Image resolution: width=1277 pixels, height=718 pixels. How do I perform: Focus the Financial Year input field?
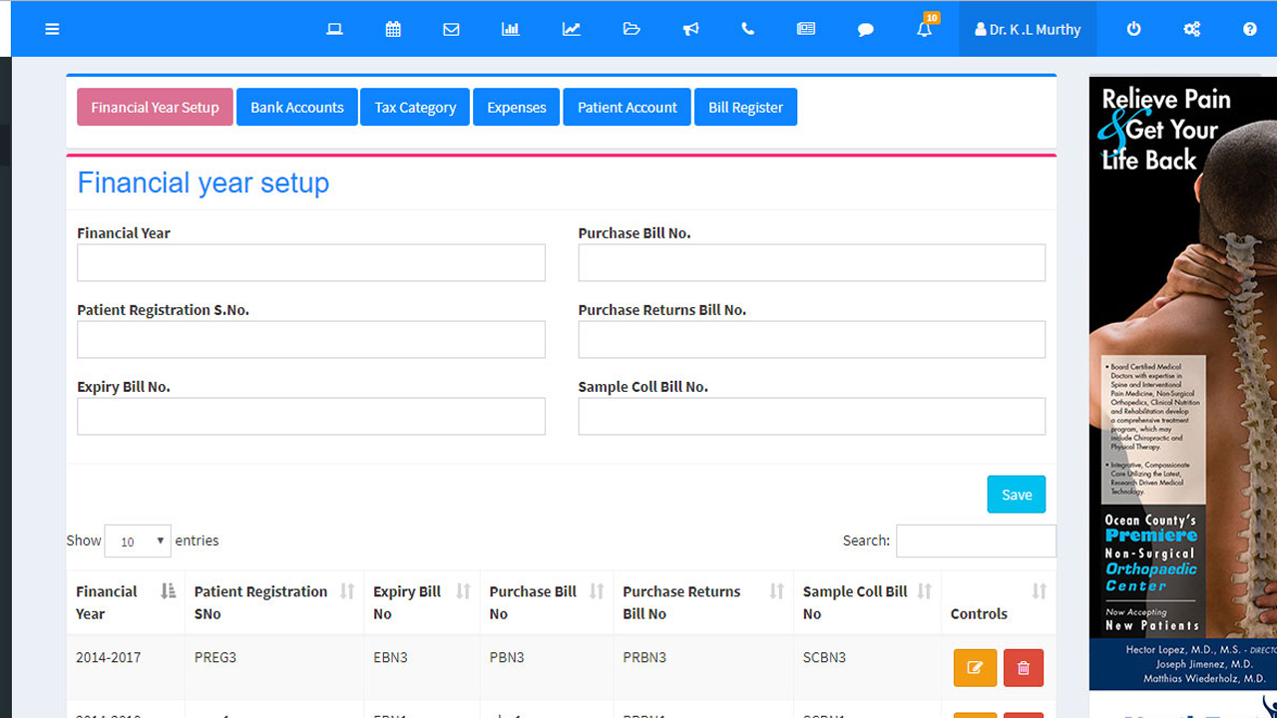coord(311,262)
